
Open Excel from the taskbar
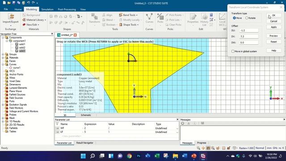tap(157, 156)
